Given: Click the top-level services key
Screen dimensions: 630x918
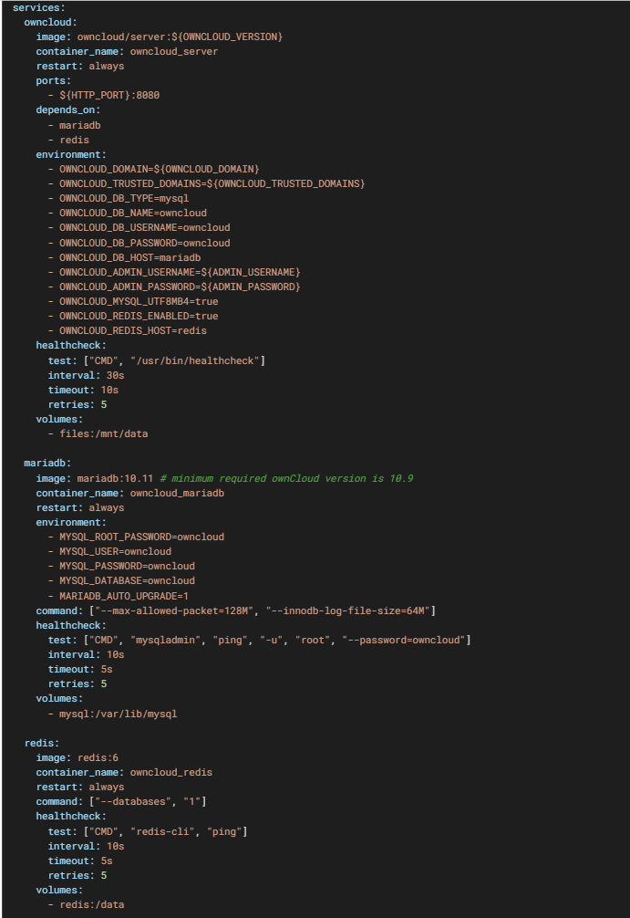Looking at the screenshot, I should coord(38,7).
